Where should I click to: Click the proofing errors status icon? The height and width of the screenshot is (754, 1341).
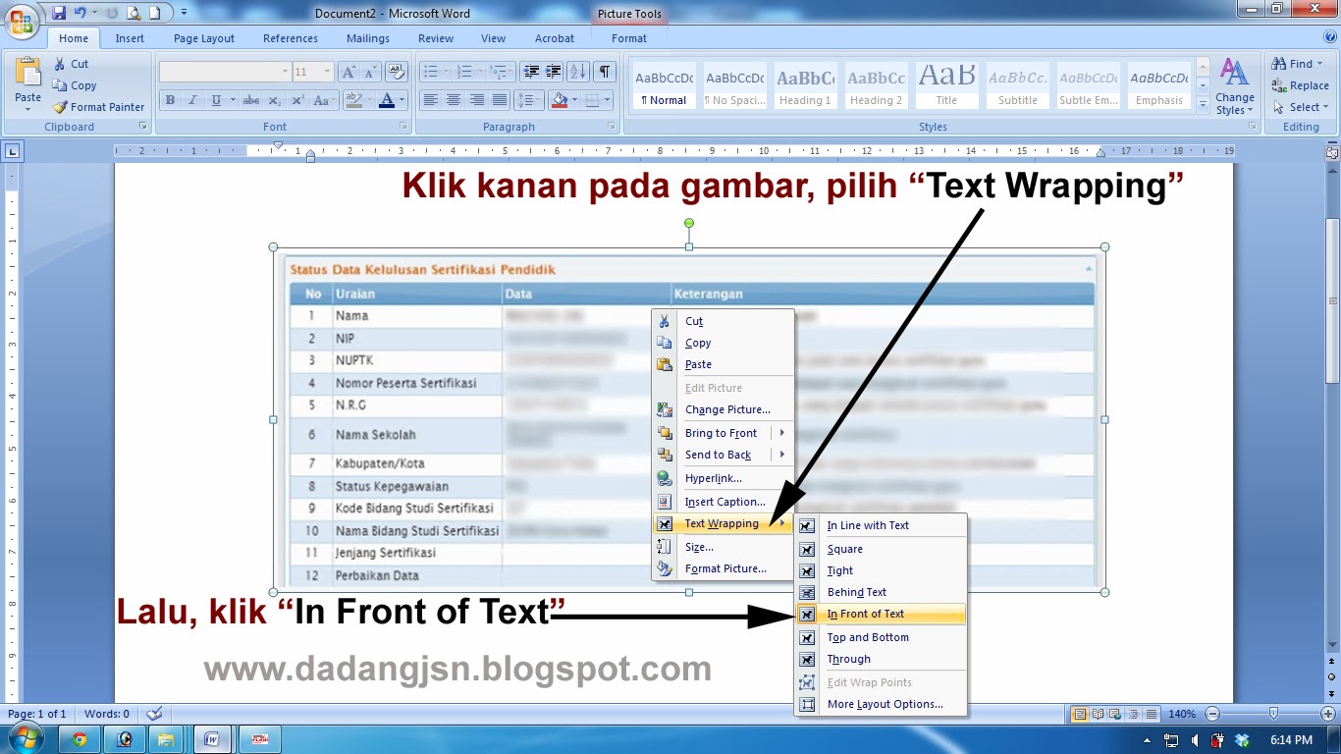[153, 714]
